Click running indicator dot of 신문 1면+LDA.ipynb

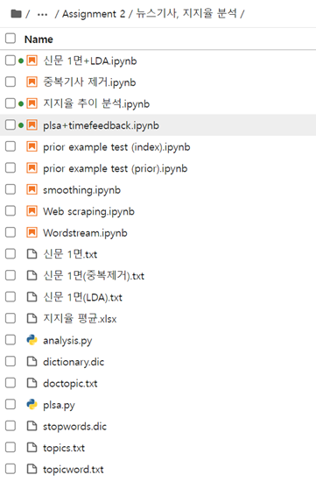click(21, 60)
